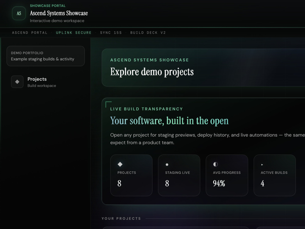This screenshot has width=305, height=229.
Task: Click 'Example staging builds & activity' text
Action: [x=42, y=59]
